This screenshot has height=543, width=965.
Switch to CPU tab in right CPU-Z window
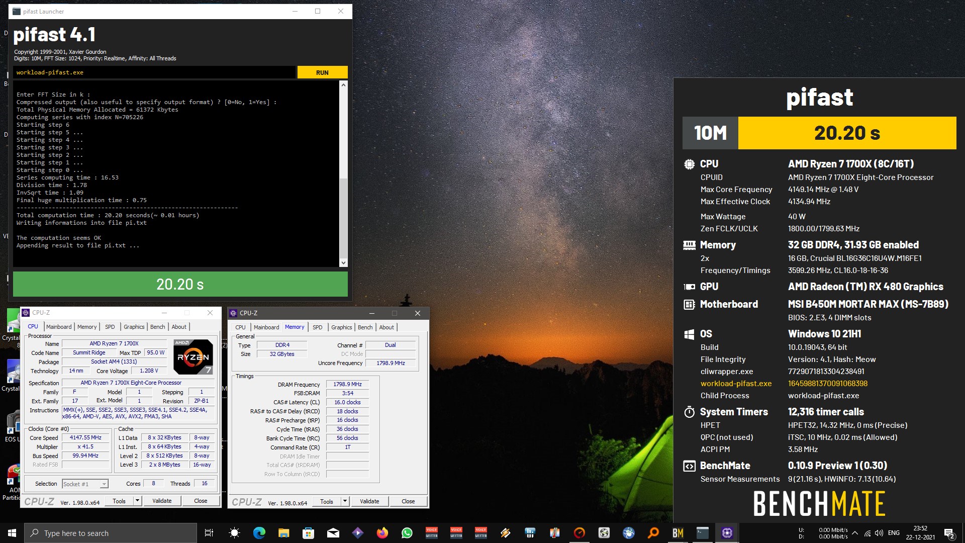pyautogui.click(x=241, y=327)
